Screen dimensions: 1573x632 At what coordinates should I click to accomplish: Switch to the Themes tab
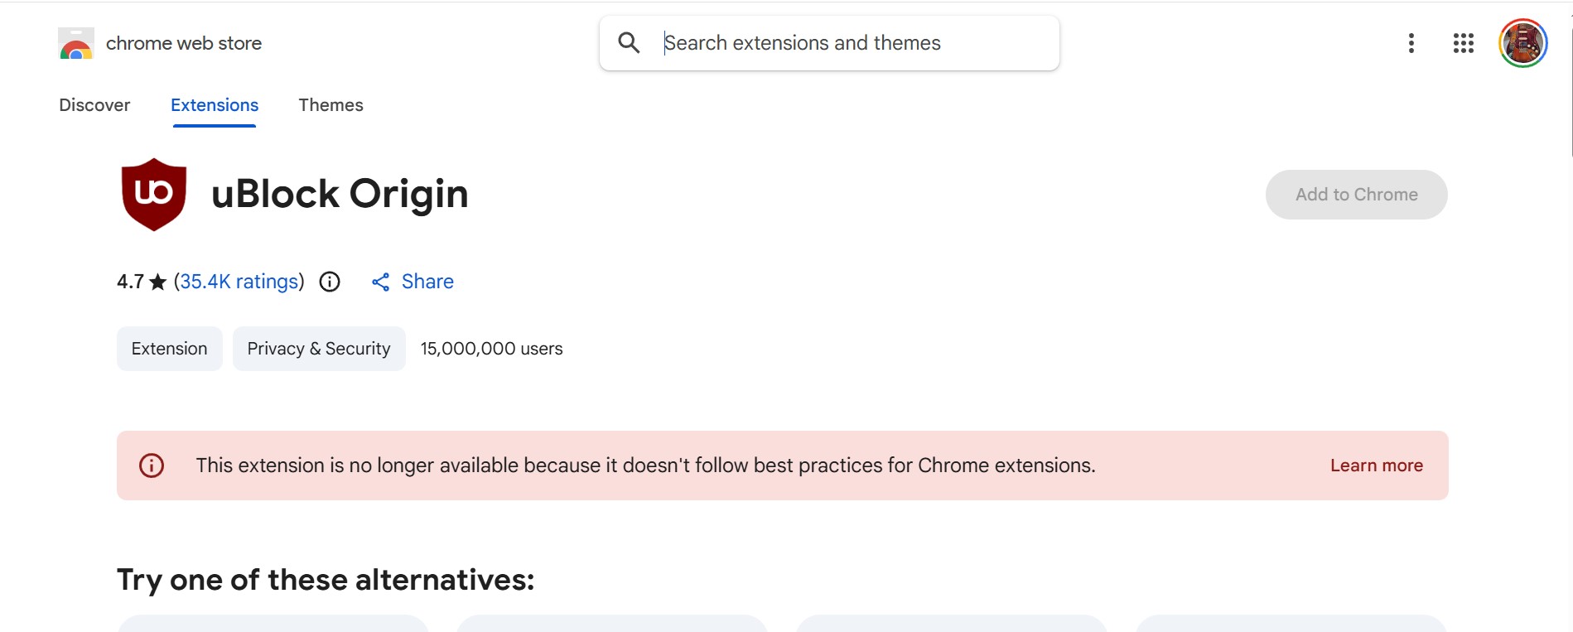click(331, 105)
